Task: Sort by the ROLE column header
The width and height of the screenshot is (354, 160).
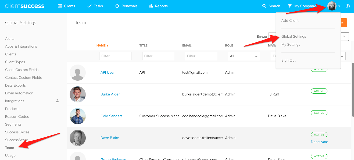Action: tap(229, 45)
